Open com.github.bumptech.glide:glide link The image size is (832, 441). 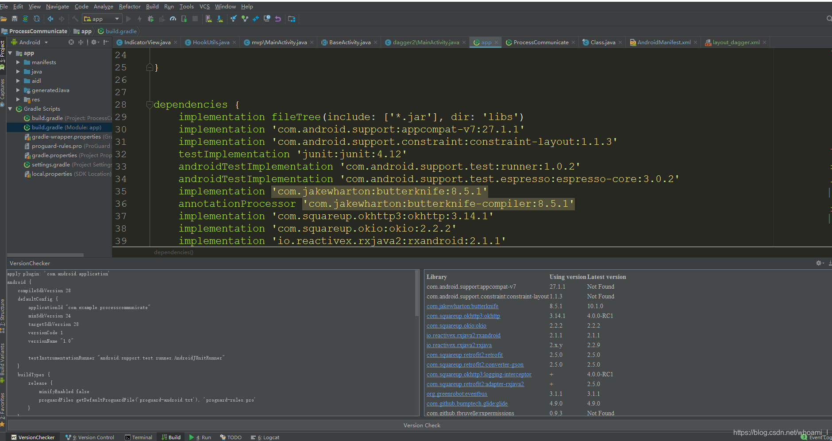pyautogui.click(x=467, y=404)
